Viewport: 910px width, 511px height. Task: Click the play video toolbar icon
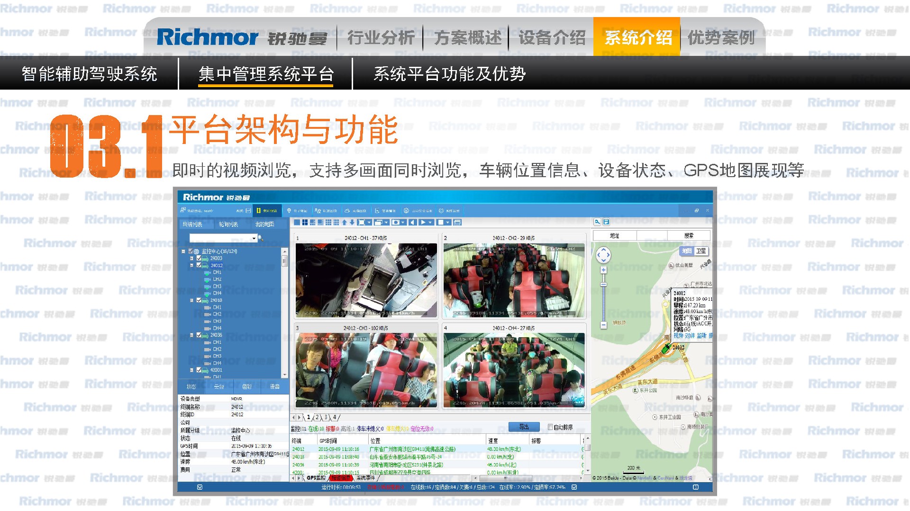[423, 222]
